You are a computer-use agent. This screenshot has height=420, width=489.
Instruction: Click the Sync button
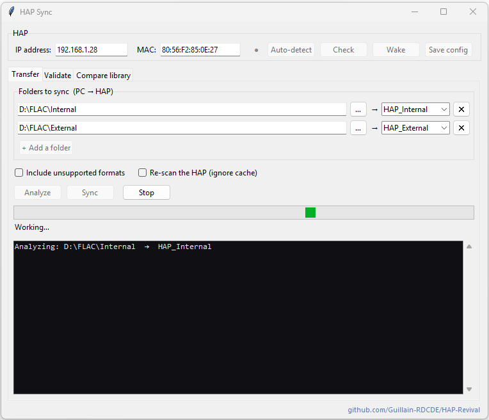click(x=90, y=193)
